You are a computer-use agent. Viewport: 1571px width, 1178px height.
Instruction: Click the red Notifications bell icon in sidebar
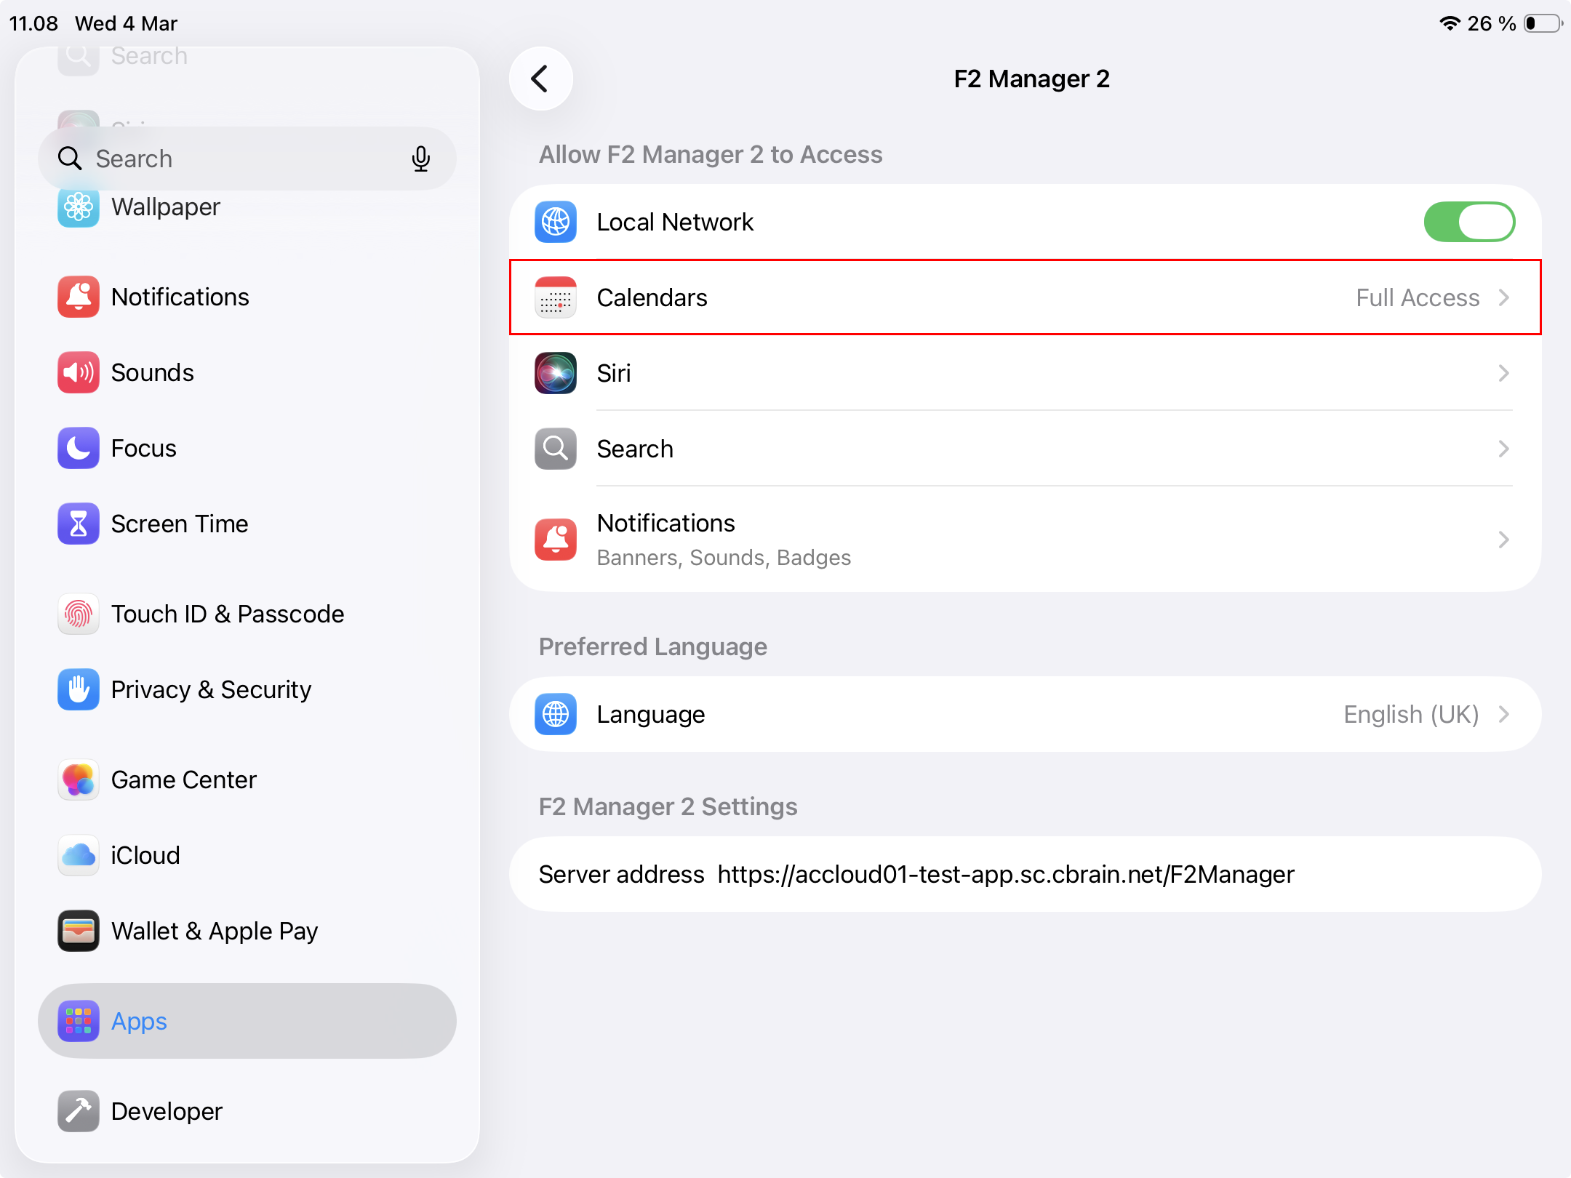point(79,297)
